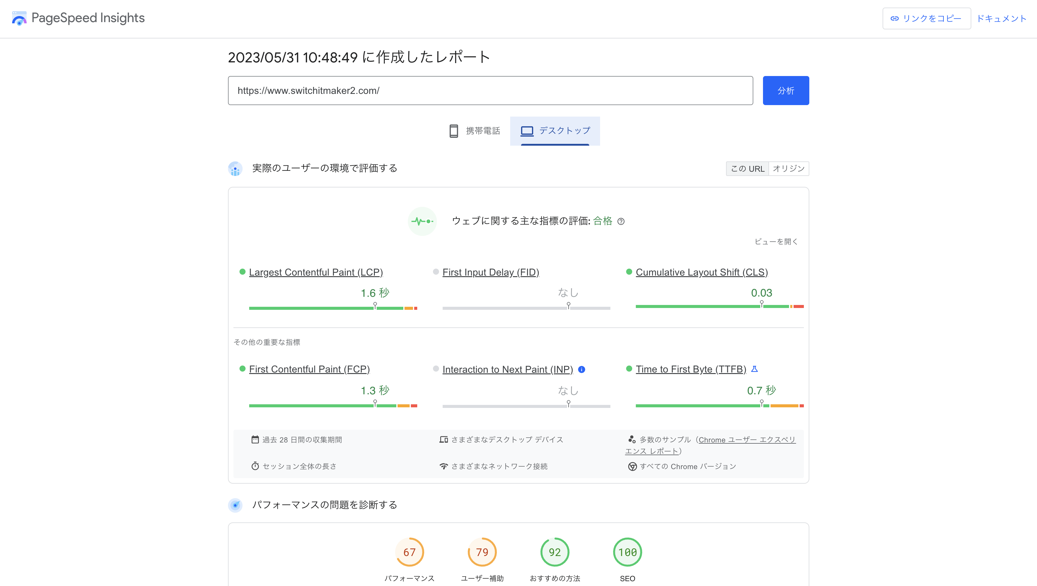
Task: Click the SEO label under score 100
Action: pos(627,578)
